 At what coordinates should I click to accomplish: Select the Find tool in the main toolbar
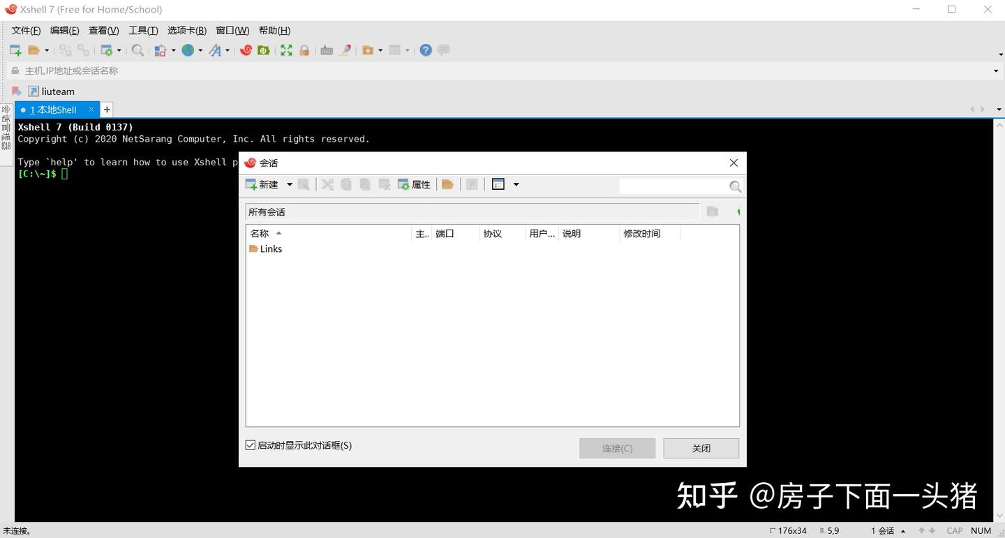click(137, 50)
